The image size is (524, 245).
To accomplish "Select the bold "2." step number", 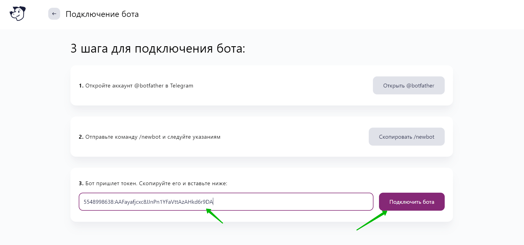I will (81, 137).
